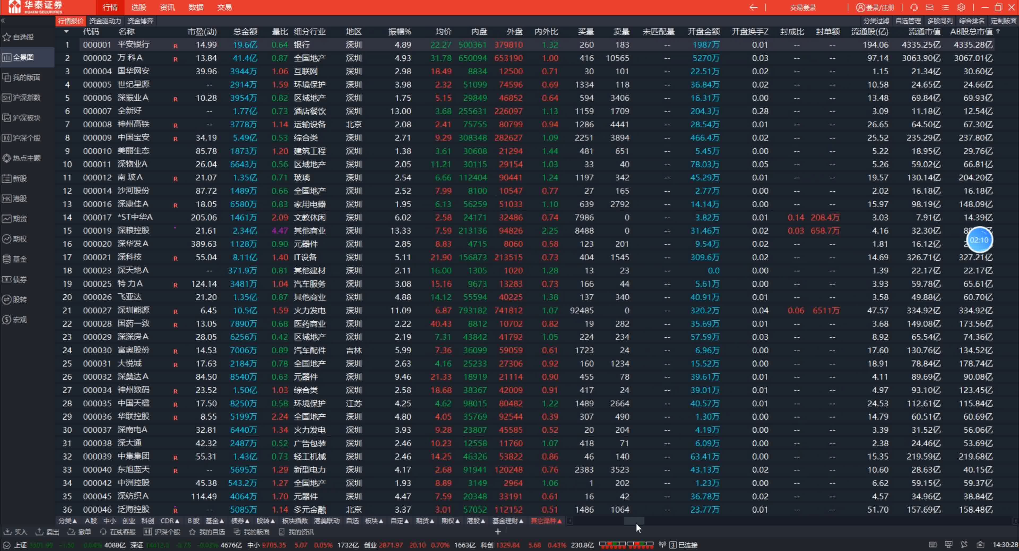Screen dimensions: 1019x551
Task: Open the mail messages icon
Action: 930,7
